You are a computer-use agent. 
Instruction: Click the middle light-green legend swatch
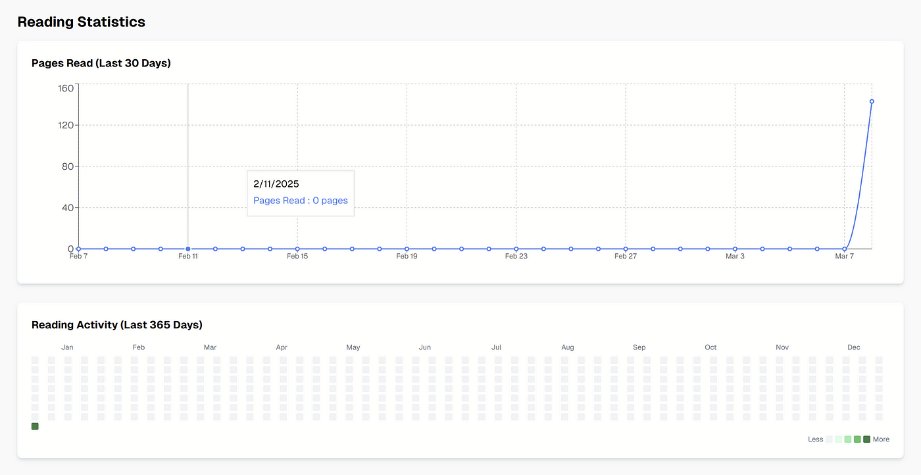tap(848, 439)
